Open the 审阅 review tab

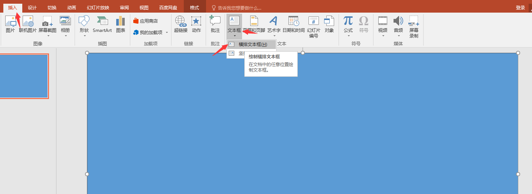click(124, 8)
